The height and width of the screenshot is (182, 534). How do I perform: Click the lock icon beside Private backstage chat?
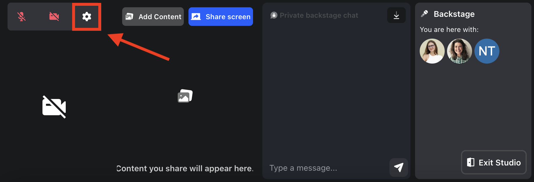(274, 15)
